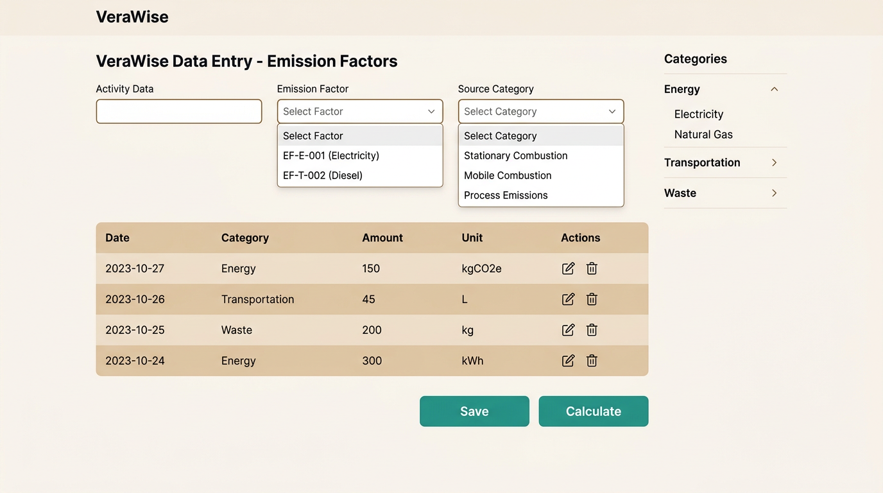Click the L unit cell
Image resolution: width=883 pixels, height=493 pixels.
465,299
